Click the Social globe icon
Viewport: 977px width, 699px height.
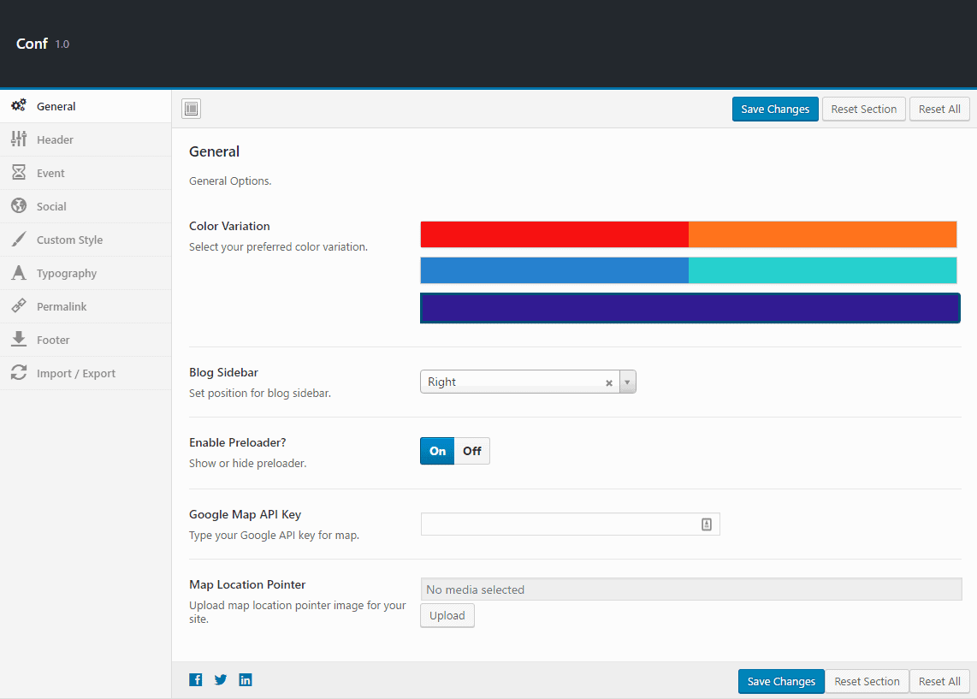(19, 206)
